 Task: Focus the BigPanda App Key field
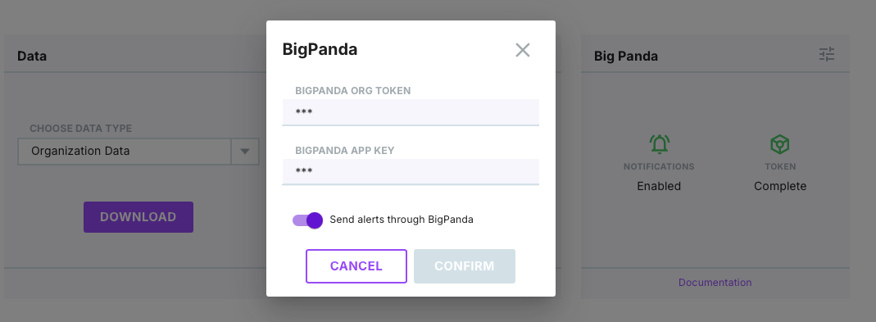(411, 171)
